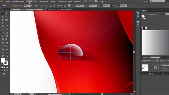The height and width of the screenshot is (95, 169).
Task: Open Эффект menu
Action: 53,1
